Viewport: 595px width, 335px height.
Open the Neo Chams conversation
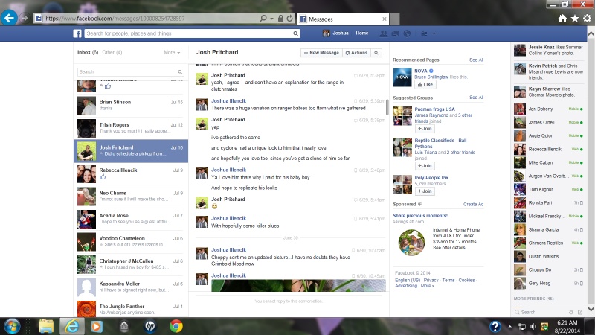pyautogui.click(x=131, y=197)
